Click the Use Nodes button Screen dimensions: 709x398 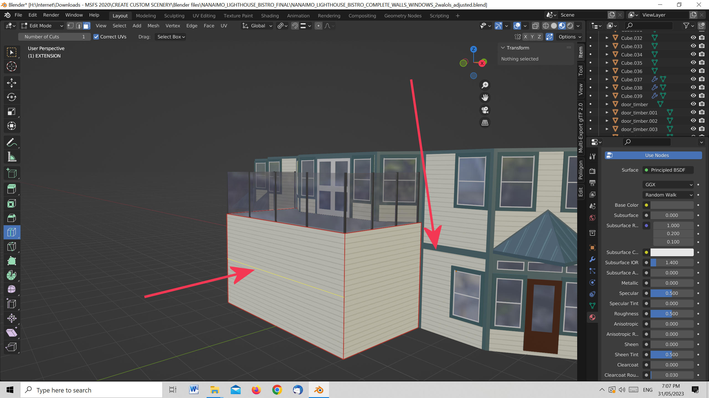[x=653, y=155]
